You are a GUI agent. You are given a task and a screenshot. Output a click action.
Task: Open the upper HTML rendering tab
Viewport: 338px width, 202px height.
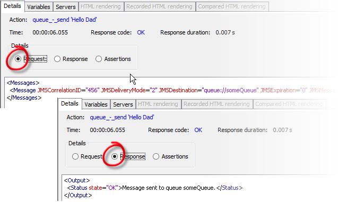point(101,7)
